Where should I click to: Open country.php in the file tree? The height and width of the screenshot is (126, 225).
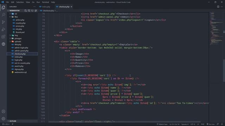pyautogui.click(x=20, y=23)
